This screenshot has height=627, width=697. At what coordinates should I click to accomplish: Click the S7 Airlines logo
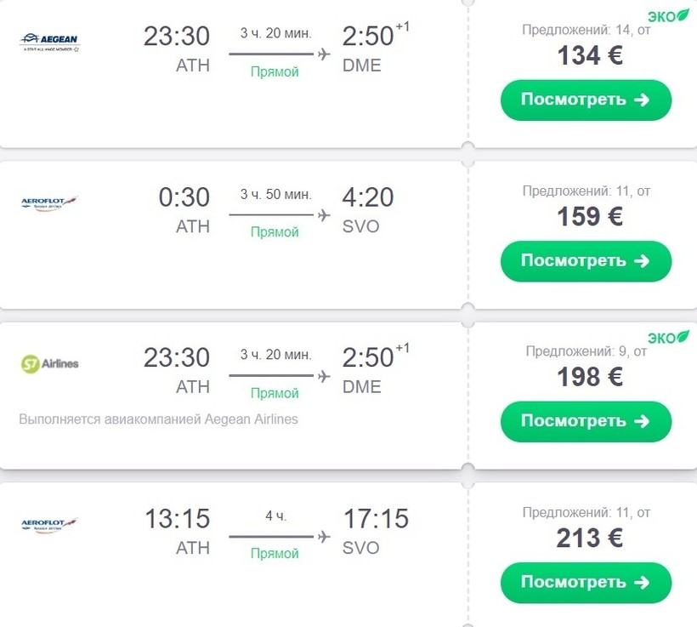click(49, 363)
